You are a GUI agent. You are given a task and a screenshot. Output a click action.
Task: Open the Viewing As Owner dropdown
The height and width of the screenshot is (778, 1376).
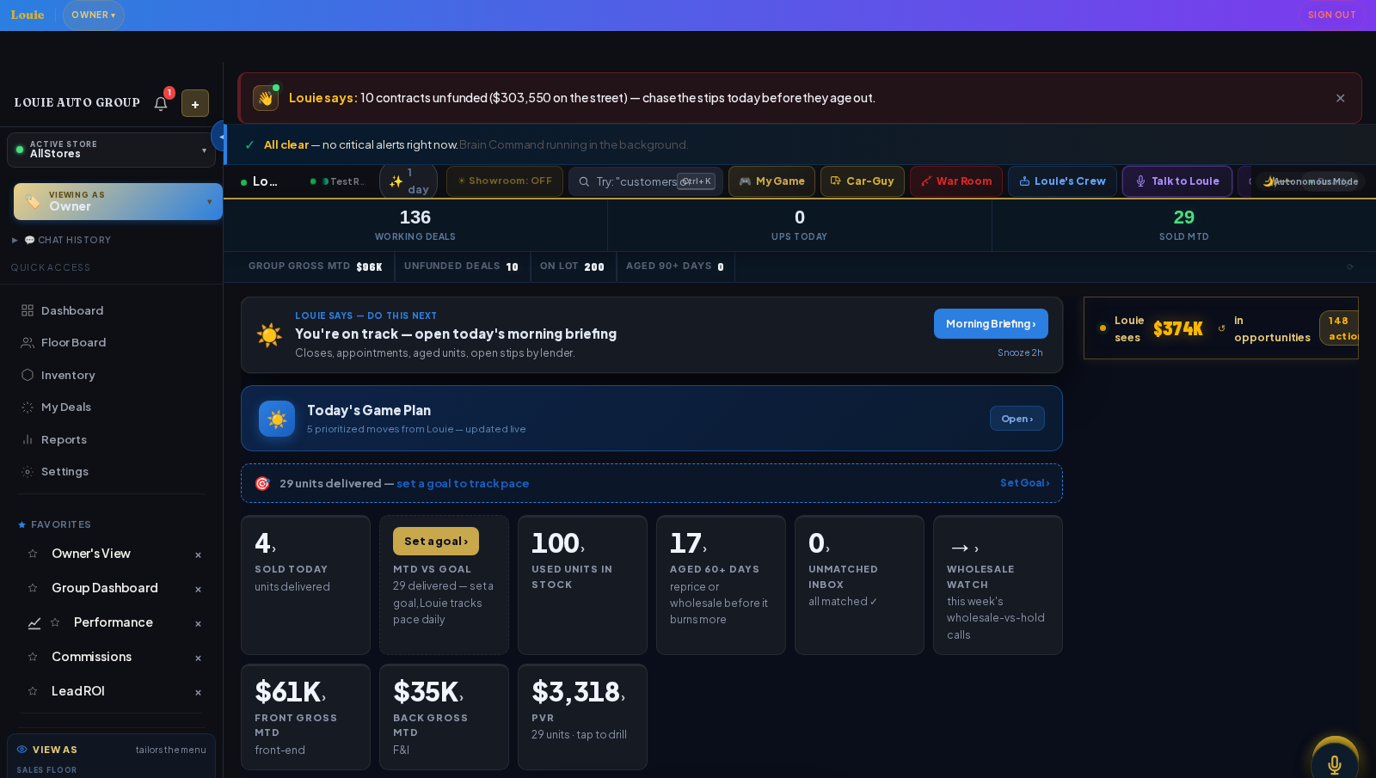pos(118,201)
